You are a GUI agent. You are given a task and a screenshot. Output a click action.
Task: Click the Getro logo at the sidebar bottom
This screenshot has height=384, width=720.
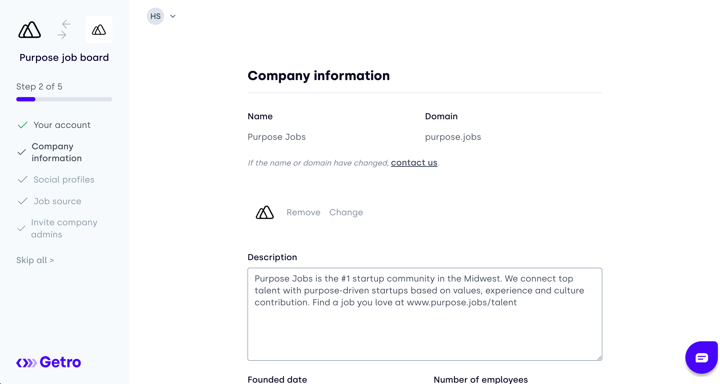click(x=49, y=362)
